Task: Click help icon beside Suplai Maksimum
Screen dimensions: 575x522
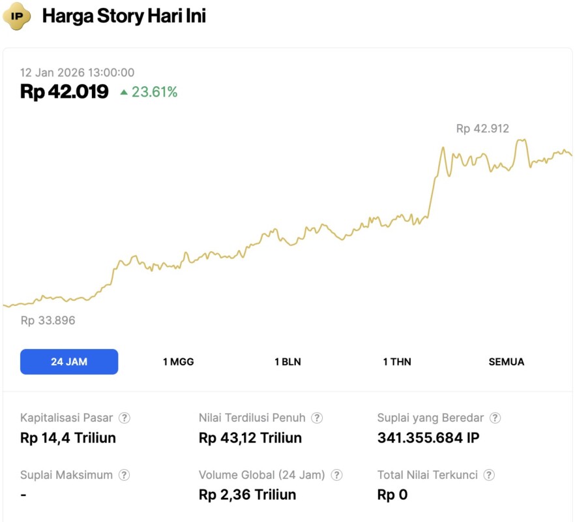Action: click(x=124, y=476)
